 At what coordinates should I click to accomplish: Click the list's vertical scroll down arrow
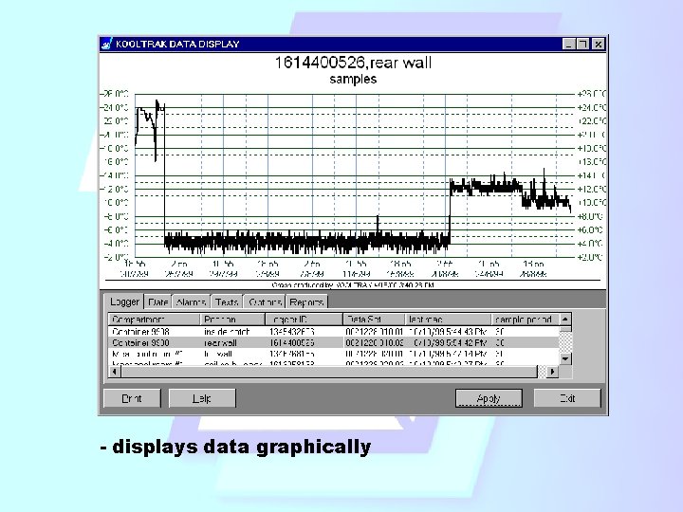pyautogui.click(x=565, y=359)
